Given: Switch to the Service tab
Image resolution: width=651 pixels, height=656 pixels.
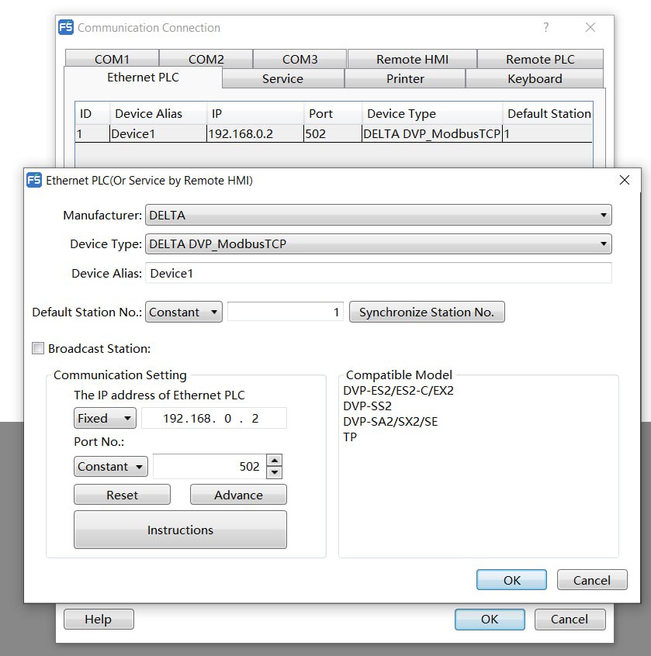Looking at the screenshot, I should [x=283, y=78].
